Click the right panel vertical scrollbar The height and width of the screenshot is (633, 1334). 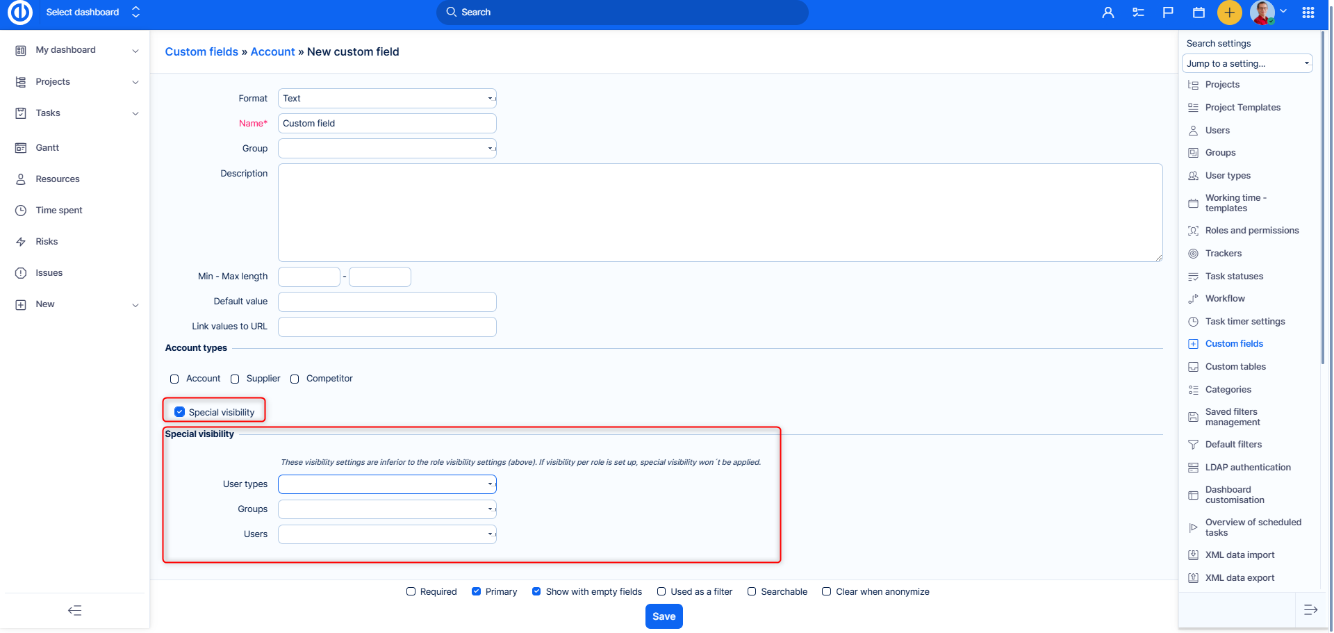tap(1322, 208)
